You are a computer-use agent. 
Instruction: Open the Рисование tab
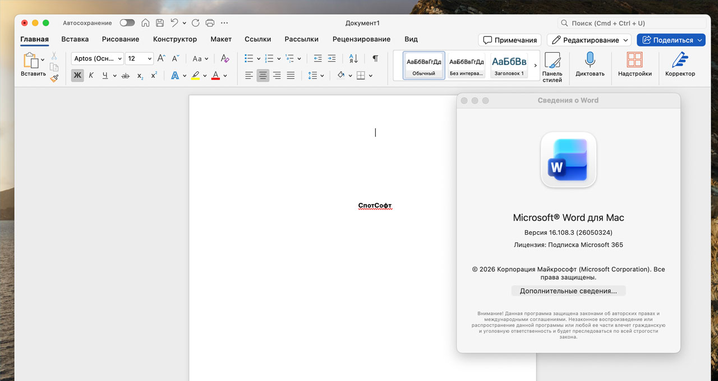click(121, 39)
